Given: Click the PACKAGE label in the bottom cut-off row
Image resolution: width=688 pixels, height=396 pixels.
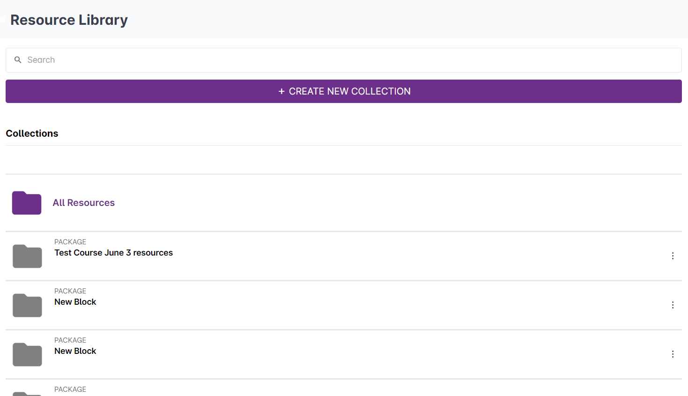Looking at the screenshot, I should click(70, 389).
